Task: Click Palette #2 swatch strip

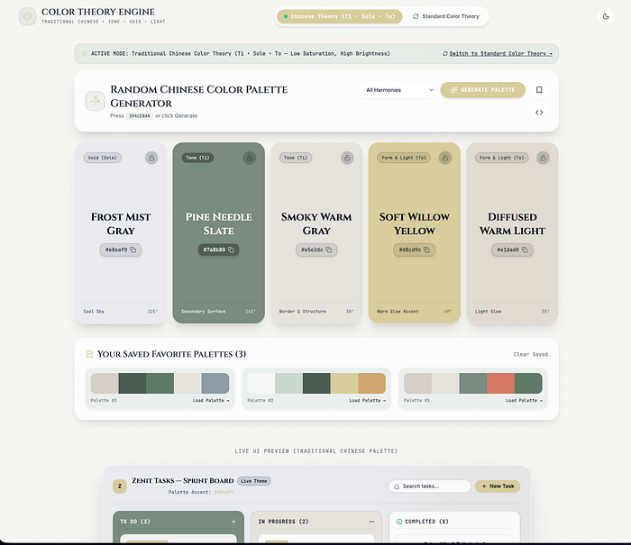Action: pos(316,384)
